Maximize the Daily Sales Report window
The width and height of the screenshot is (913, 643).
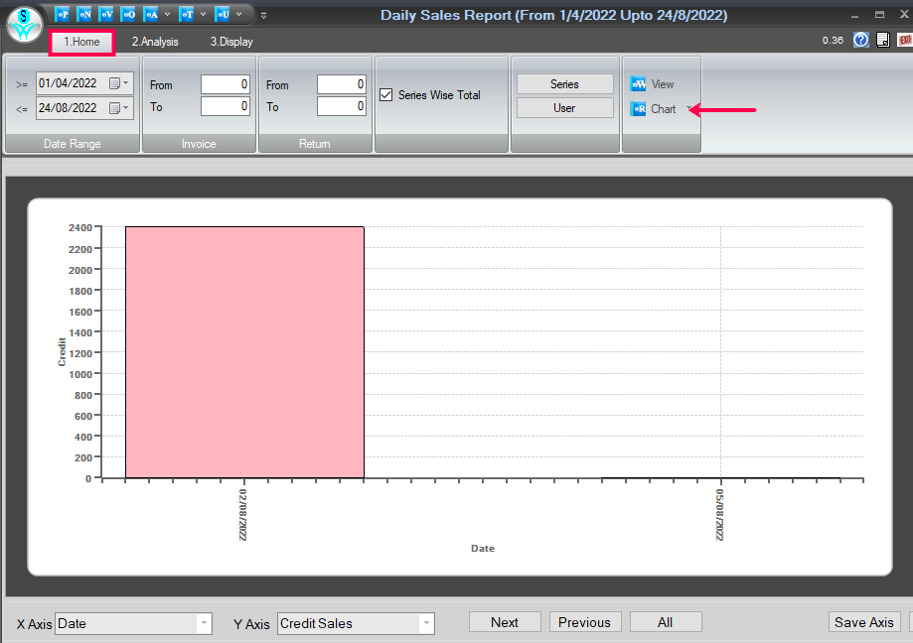pyautogui.click(x=879, y=15)
